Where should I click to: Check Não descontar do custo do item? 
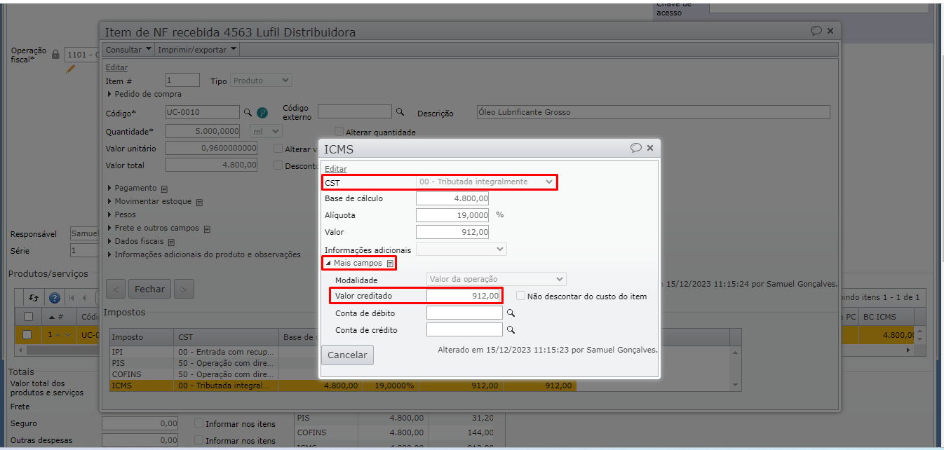[520, 296]
